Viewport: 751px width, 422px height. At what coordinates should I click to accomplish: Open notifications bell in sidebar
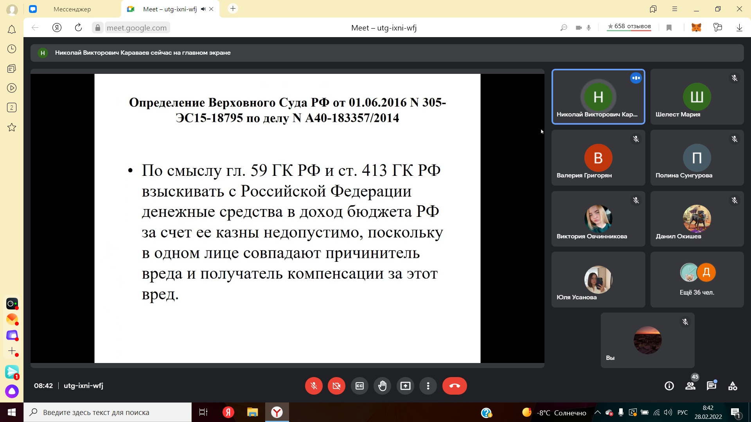click(12, 29)
